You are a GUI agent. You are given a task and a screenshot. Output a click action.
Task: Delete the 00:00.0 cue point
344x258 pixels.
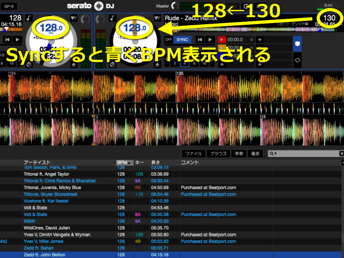point(252,40)
